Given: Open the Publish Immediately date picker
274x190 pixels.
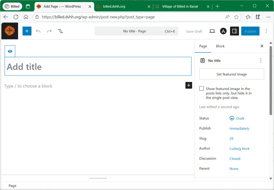Looking at the screenshot, I should (x=239, y=128).
